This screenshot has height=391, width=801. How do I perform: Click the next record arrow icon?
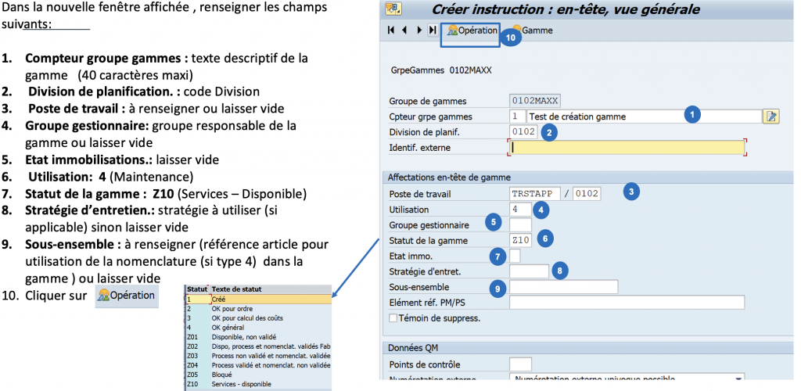(x=419, y=30)
